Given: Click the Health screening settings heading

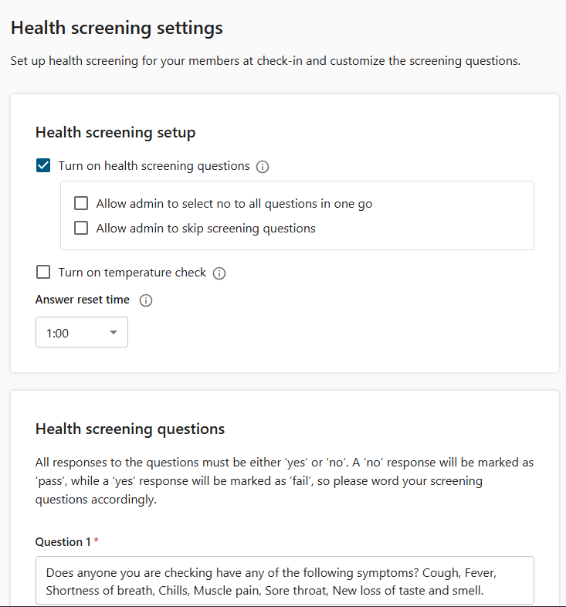Looking at the screenshot, I should (117, 28).
